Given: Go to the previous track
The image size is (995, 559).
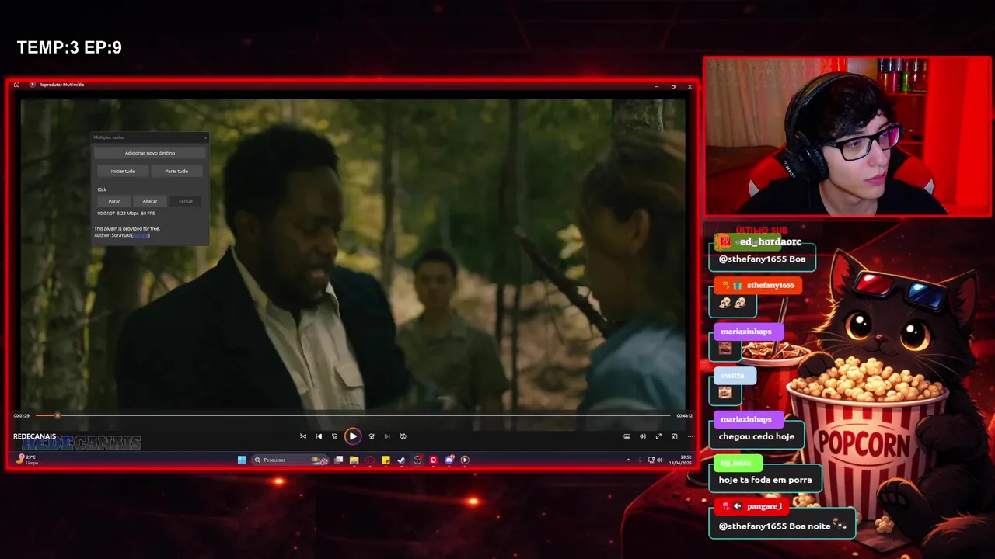Looking at the screenshot, I should pos(319,436).
